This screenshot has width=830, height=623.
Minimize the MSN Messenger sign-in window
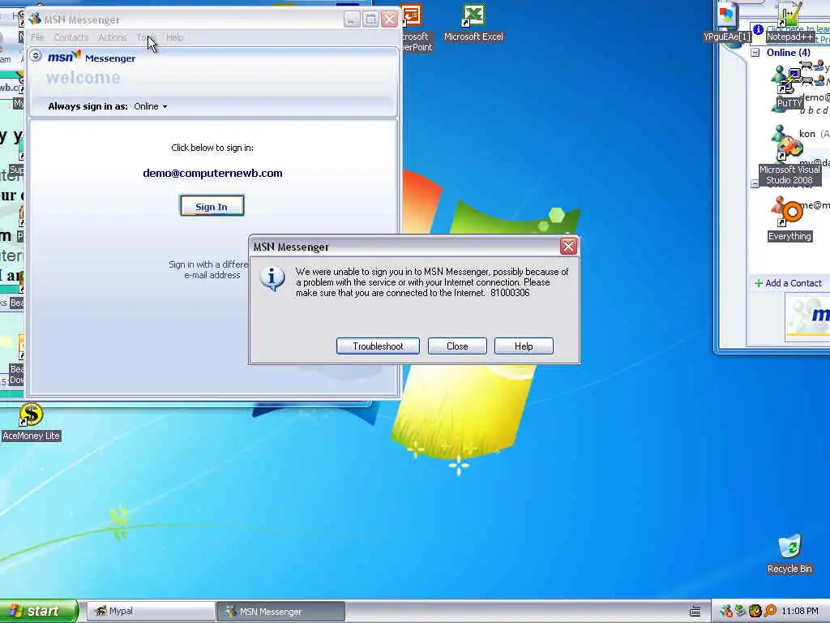coord(352,20)
